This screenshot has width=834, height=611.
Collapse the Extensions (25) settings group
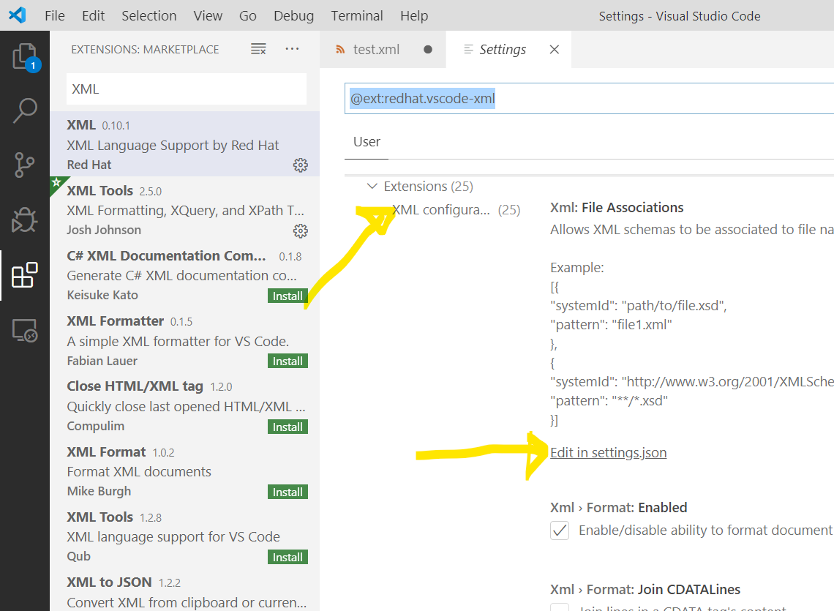[x=372, y=187]
